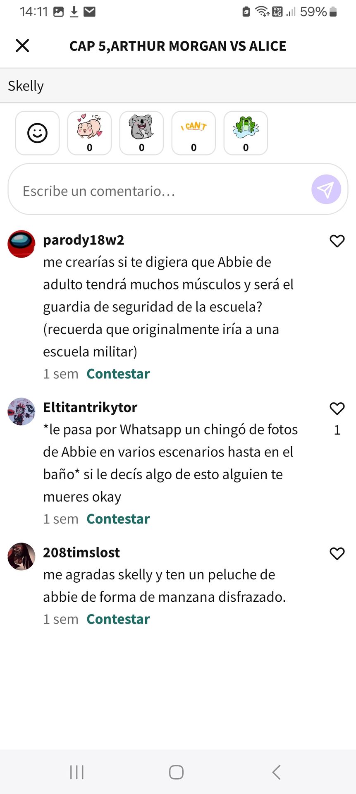Reply to 208timslost via Contestar
This screenshot has width=356, height=794.
click(118, 619)
